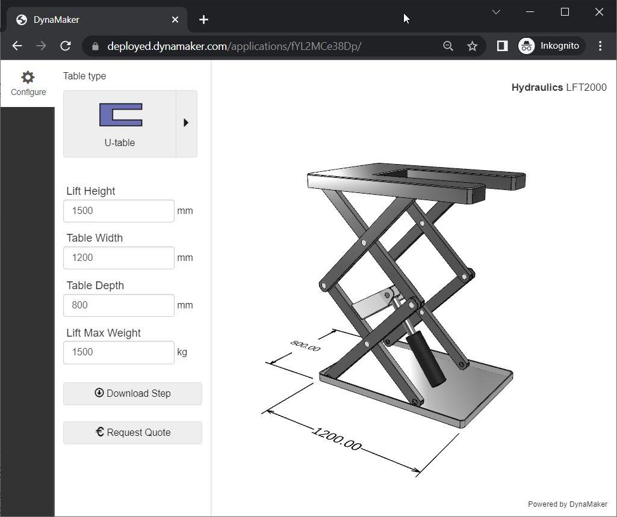
Task: Select the DynaMaker browser tab
Action: 98,20
